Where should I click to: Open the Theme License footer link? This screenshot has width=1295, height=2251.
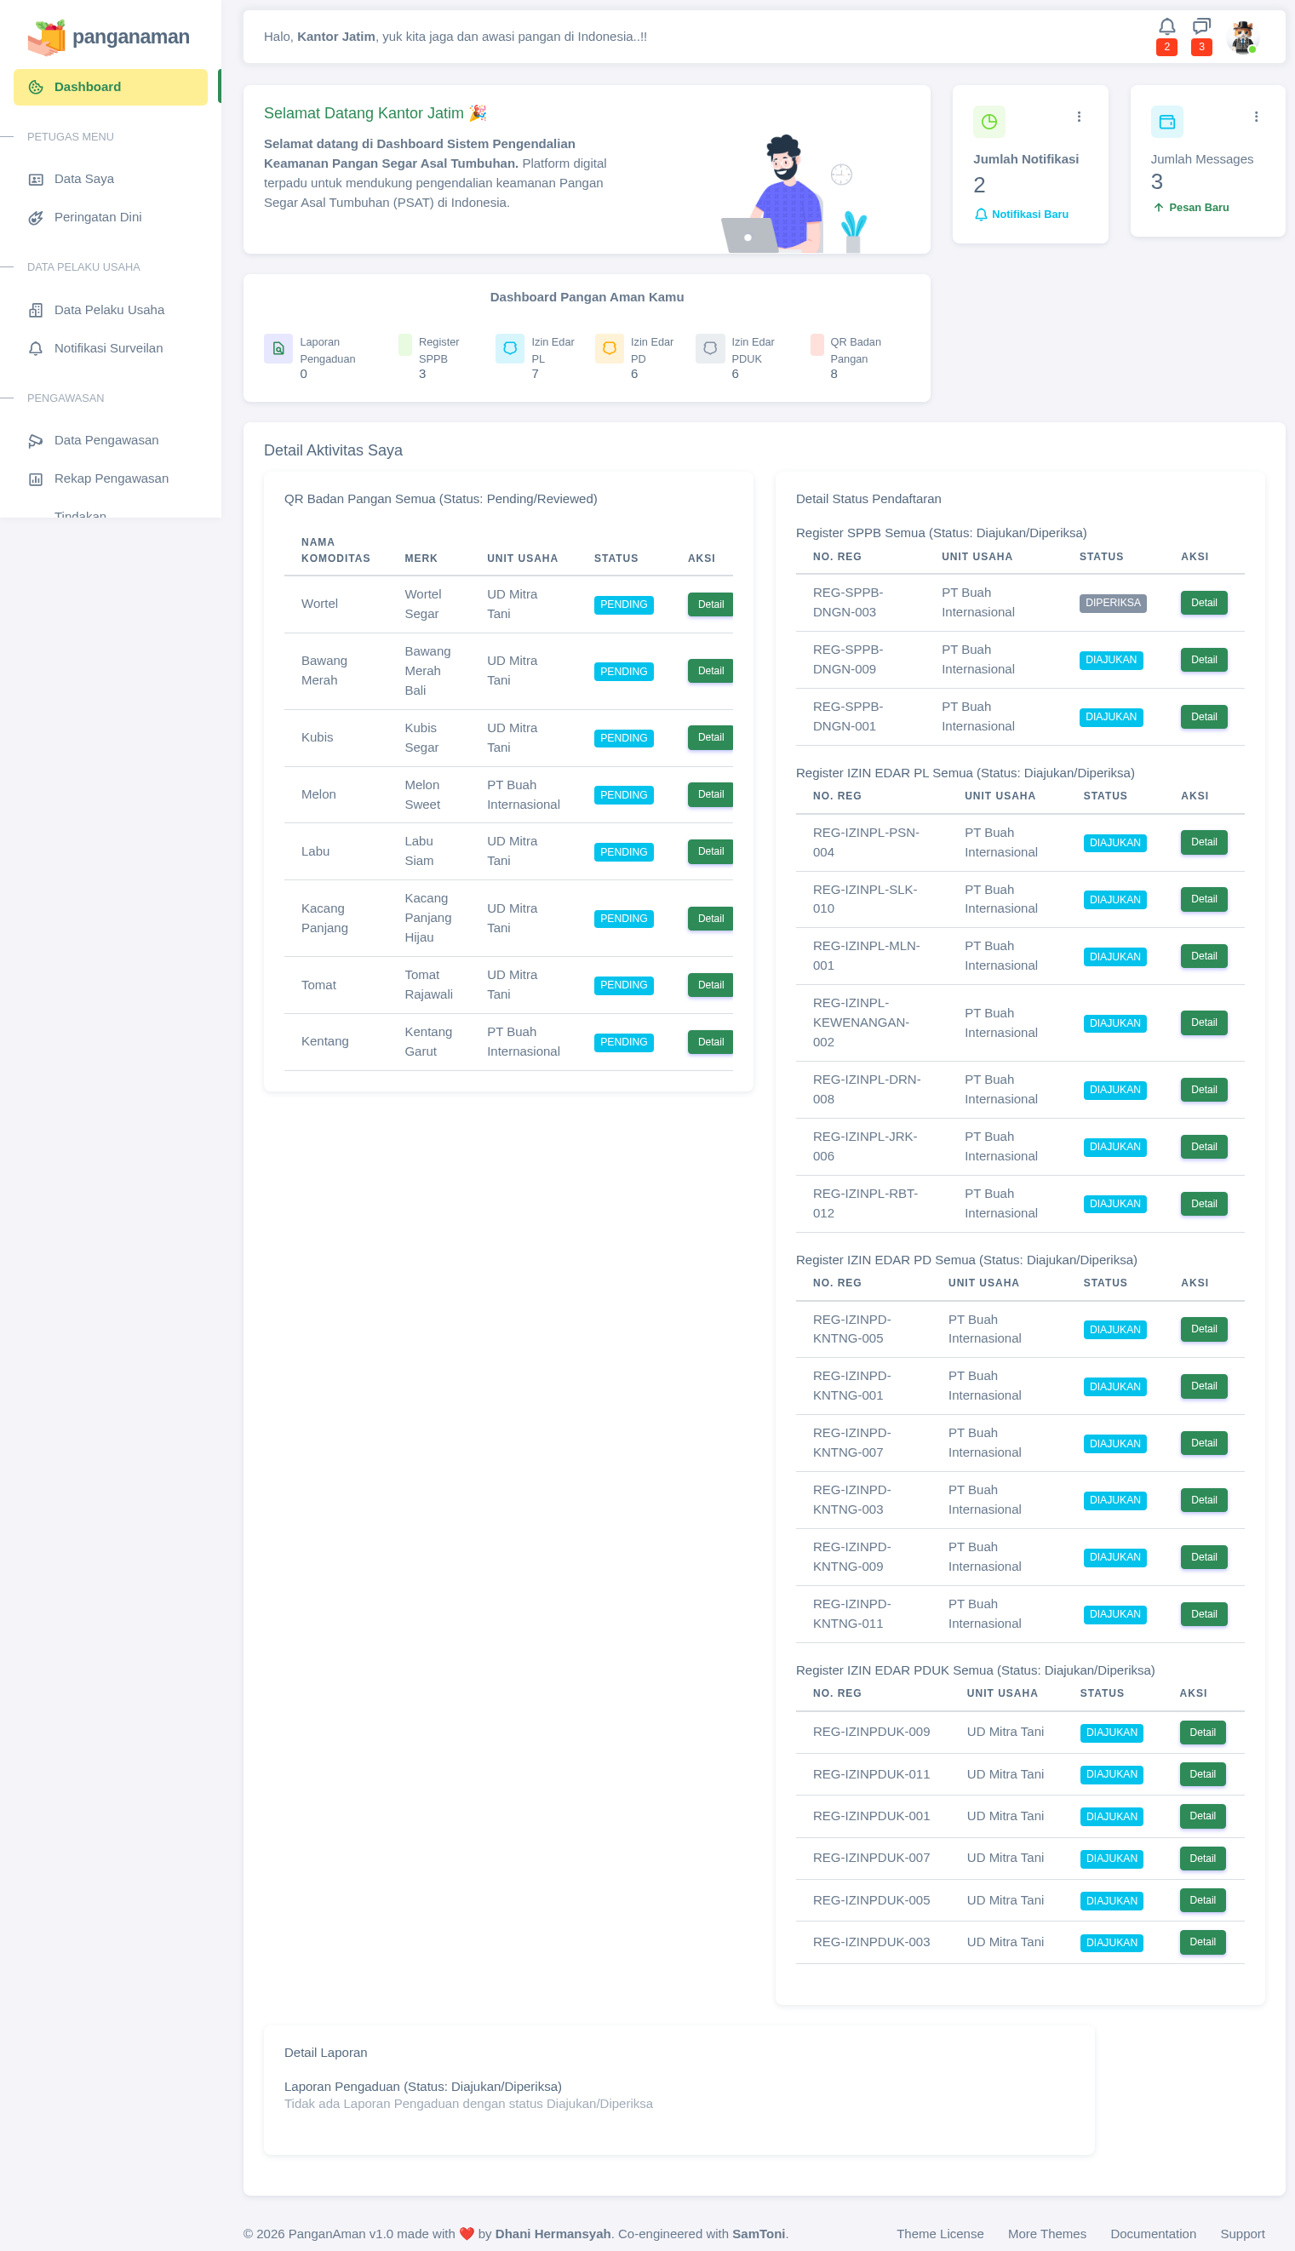coord(939,2234)
